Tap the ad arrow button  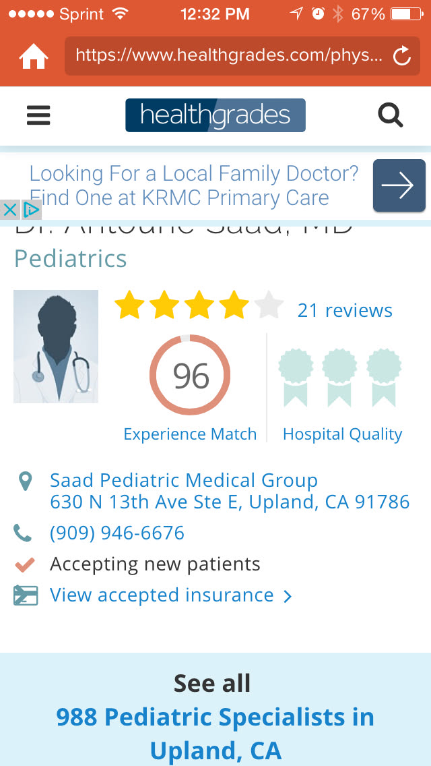tap(399, 185)
